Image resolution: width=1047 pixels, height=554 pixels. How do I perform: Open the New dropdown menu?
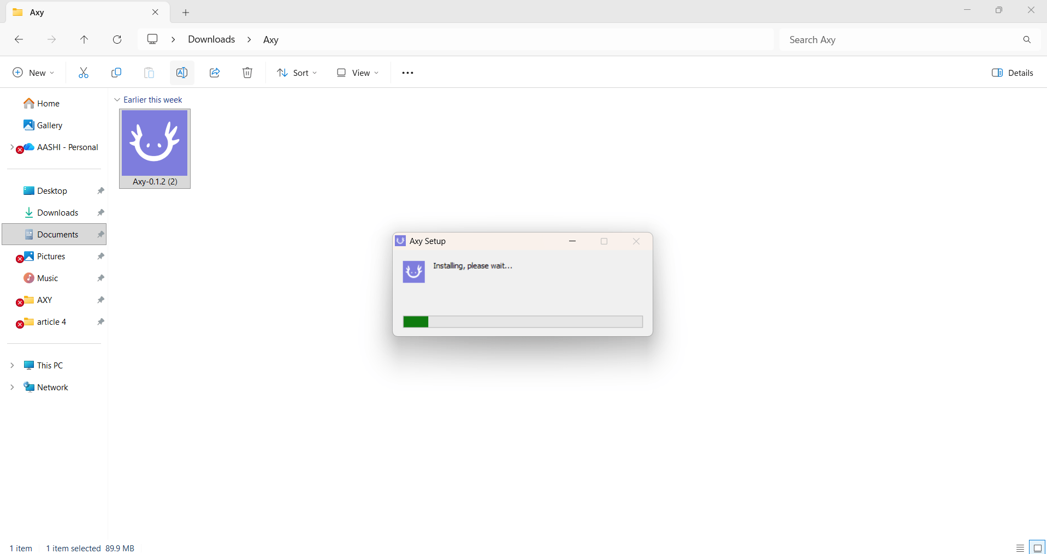coord(33,73)
